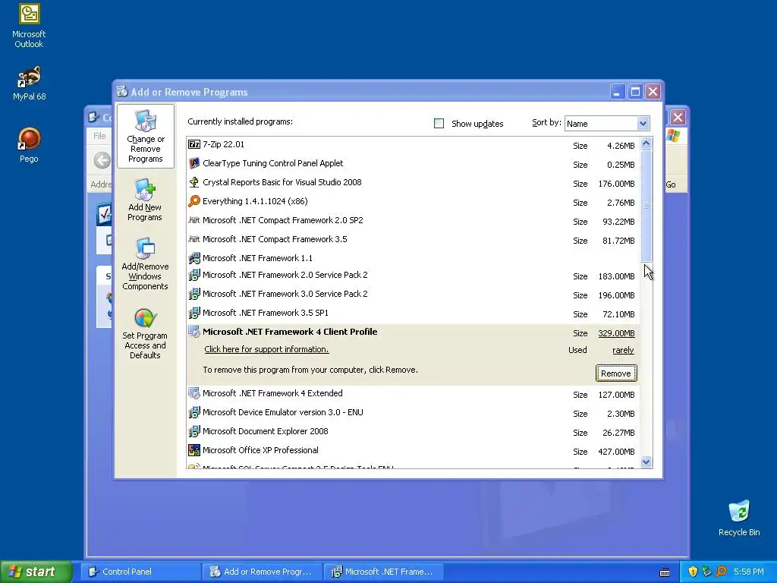Click the 329.00MB size link

pos(616,333)
